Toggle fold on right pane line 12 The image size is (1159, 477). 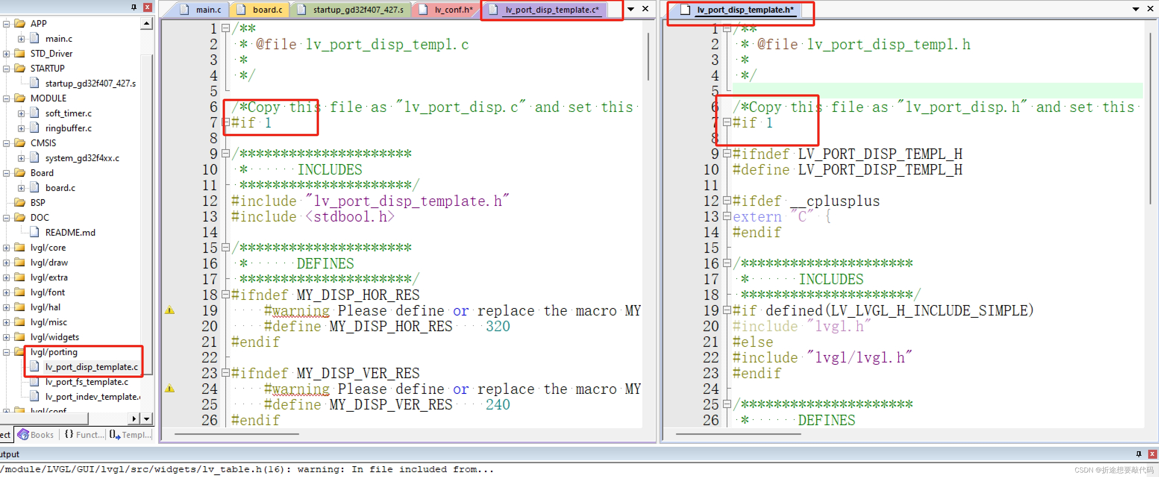(726, 201)
